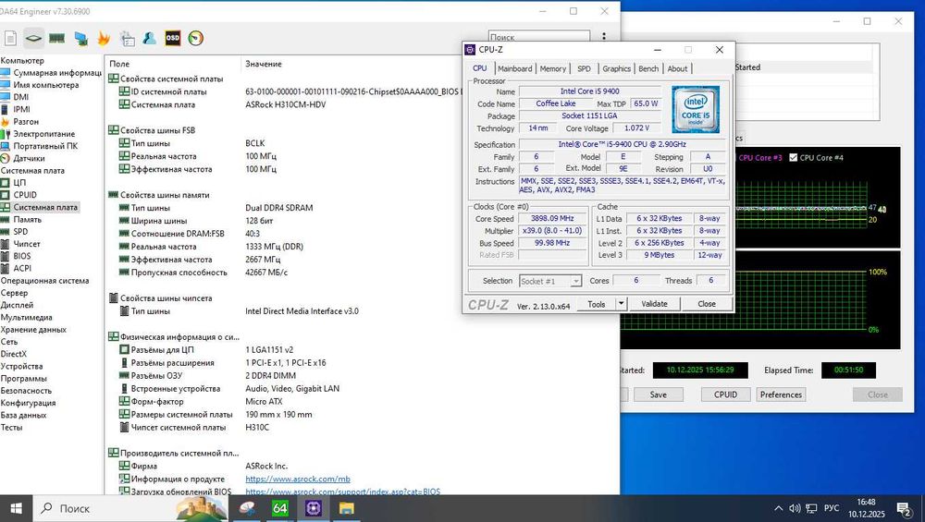The width and height of the screenshot is (925, 522).
Task: Click the volume speaker tray icon
Action: pos(795,508)
